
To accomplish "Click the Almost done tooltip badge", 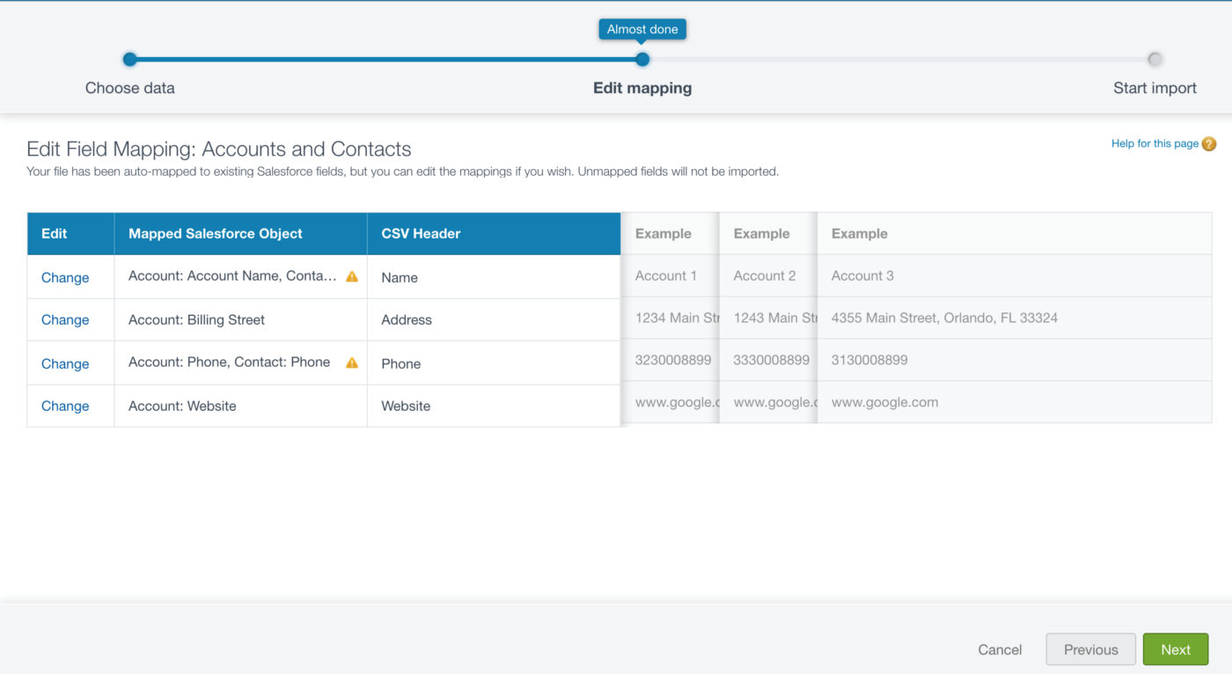I will 642,29.
